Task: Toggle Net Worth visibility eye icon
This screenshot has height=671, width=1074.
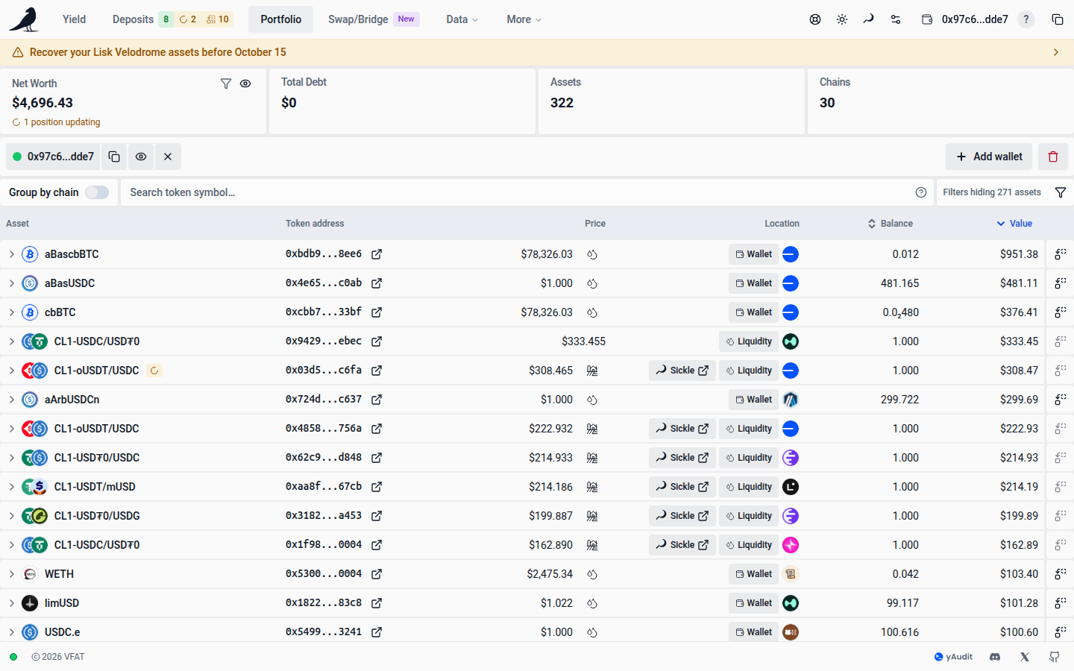Action: 245,84
